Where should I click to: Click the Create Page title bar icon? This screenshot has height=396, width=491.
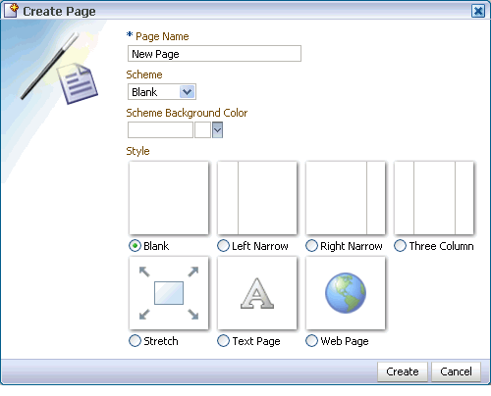click(x=12, y=10)
